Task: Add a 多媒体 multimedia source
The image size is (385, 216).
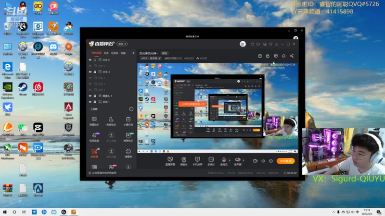Action: 211,161
